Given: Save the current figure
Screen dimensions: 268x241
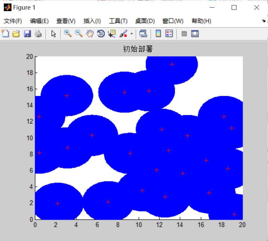Looking at the screenshot, I should 28,33.
